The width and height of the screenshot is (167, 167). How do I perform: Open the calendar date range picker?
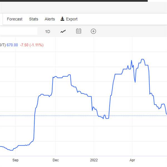[79, 31]
